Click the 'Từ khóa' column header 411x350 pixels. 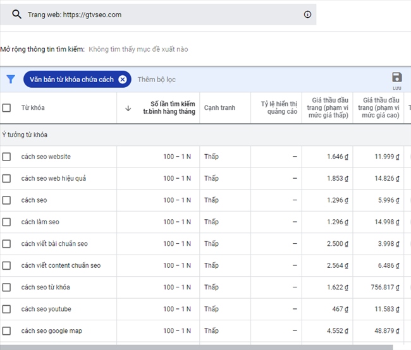click(33, 108)
